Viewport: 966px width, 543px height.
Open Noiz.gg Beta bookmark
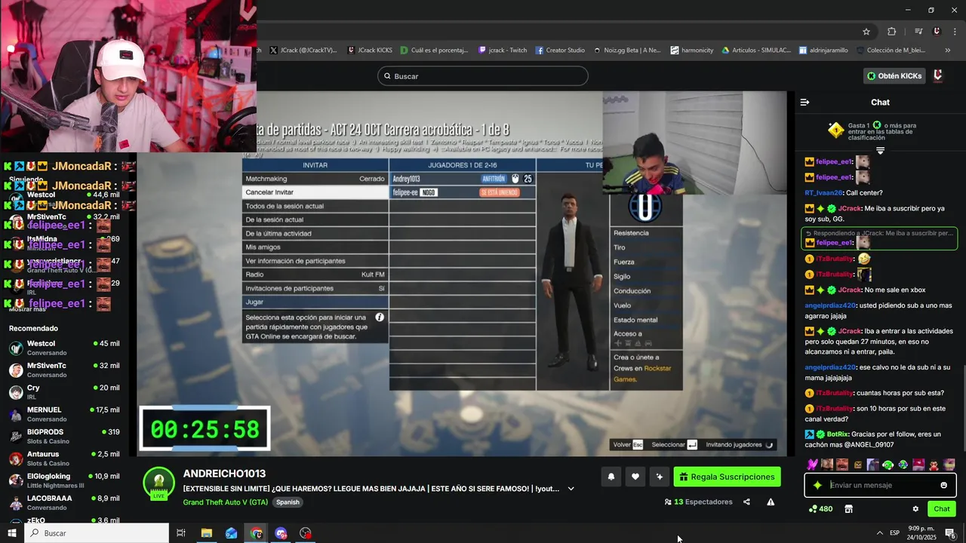[626, 51]
